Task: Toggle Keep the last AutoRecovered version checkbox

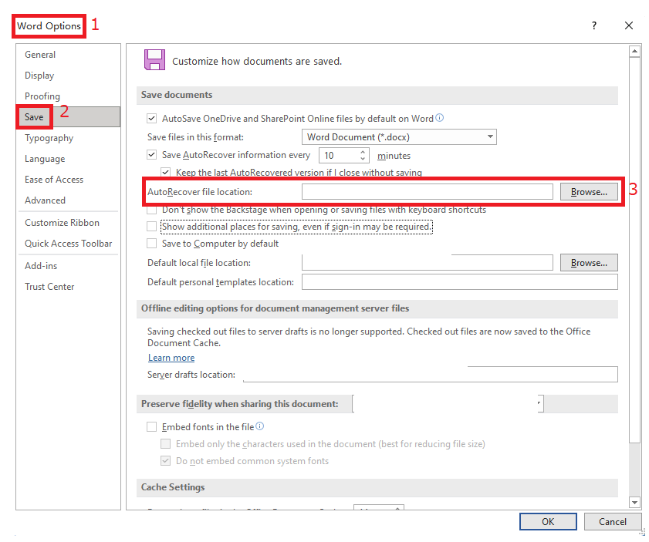Action: [166, 172]
